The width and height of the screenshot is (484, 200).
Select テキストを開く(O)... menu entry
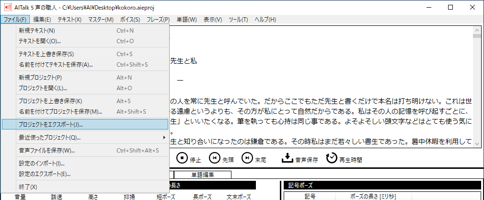85,41
